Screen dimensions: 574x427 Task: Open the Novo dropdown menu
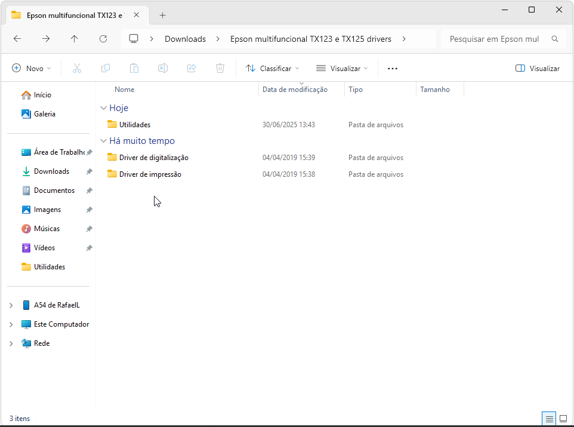click(x=32, y=69)
